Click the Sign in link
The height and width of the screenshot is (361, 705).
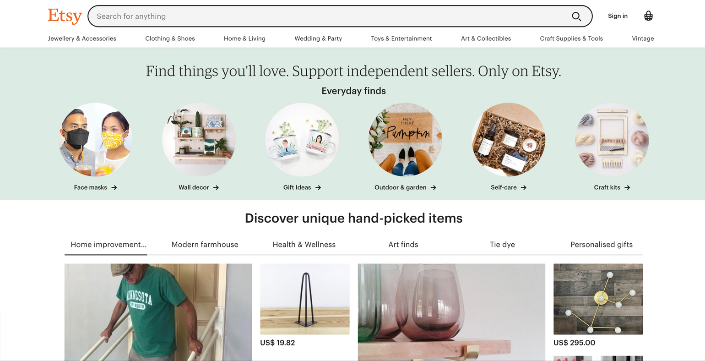(618, 16)
